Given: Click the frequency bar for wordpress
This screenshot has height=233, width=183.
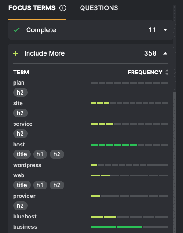Looking at the screenshot, I should (x=129, y=165).
